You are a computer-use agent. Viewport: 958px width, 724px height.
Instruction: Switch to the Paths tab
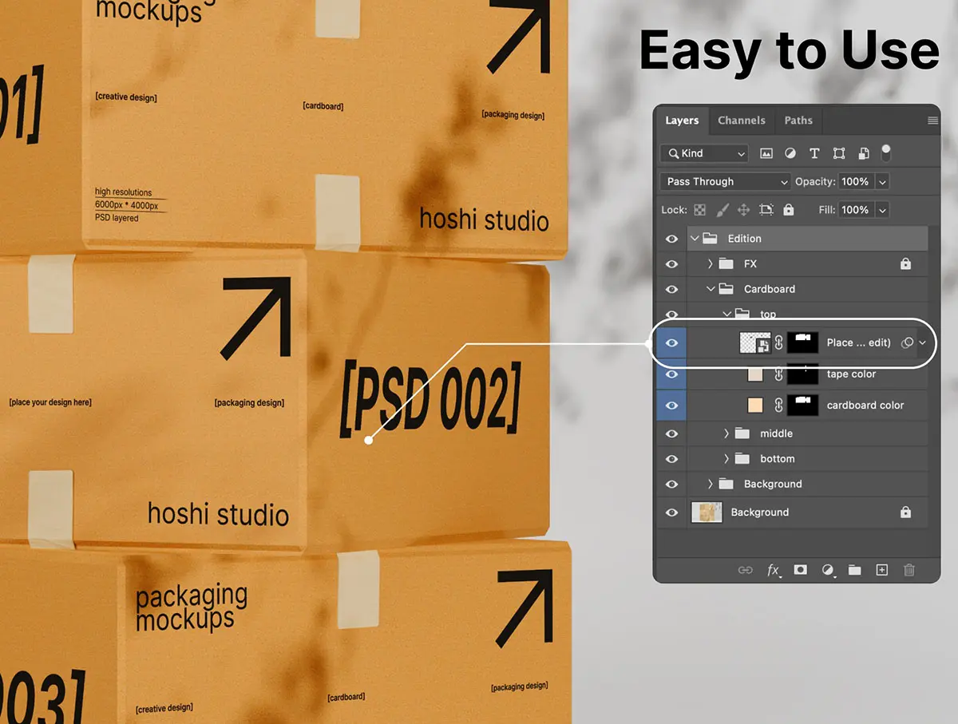pyautogui.click(x=798, y=121)
